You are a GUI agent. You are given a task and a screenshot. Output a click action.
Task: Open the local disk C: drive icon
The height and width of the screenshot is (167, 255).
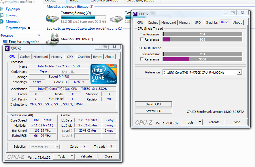(52, 18)
